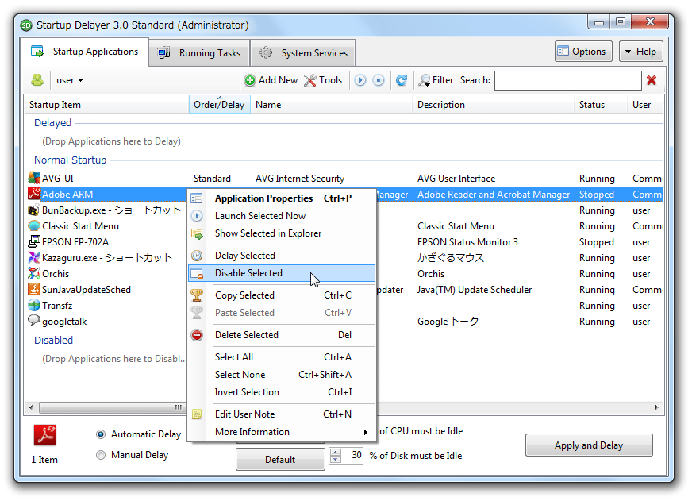The height and width of the screenshot is (501, 692).
Task: Select the Classic Start Menu startup item
Action: click(x=80, y=226)
